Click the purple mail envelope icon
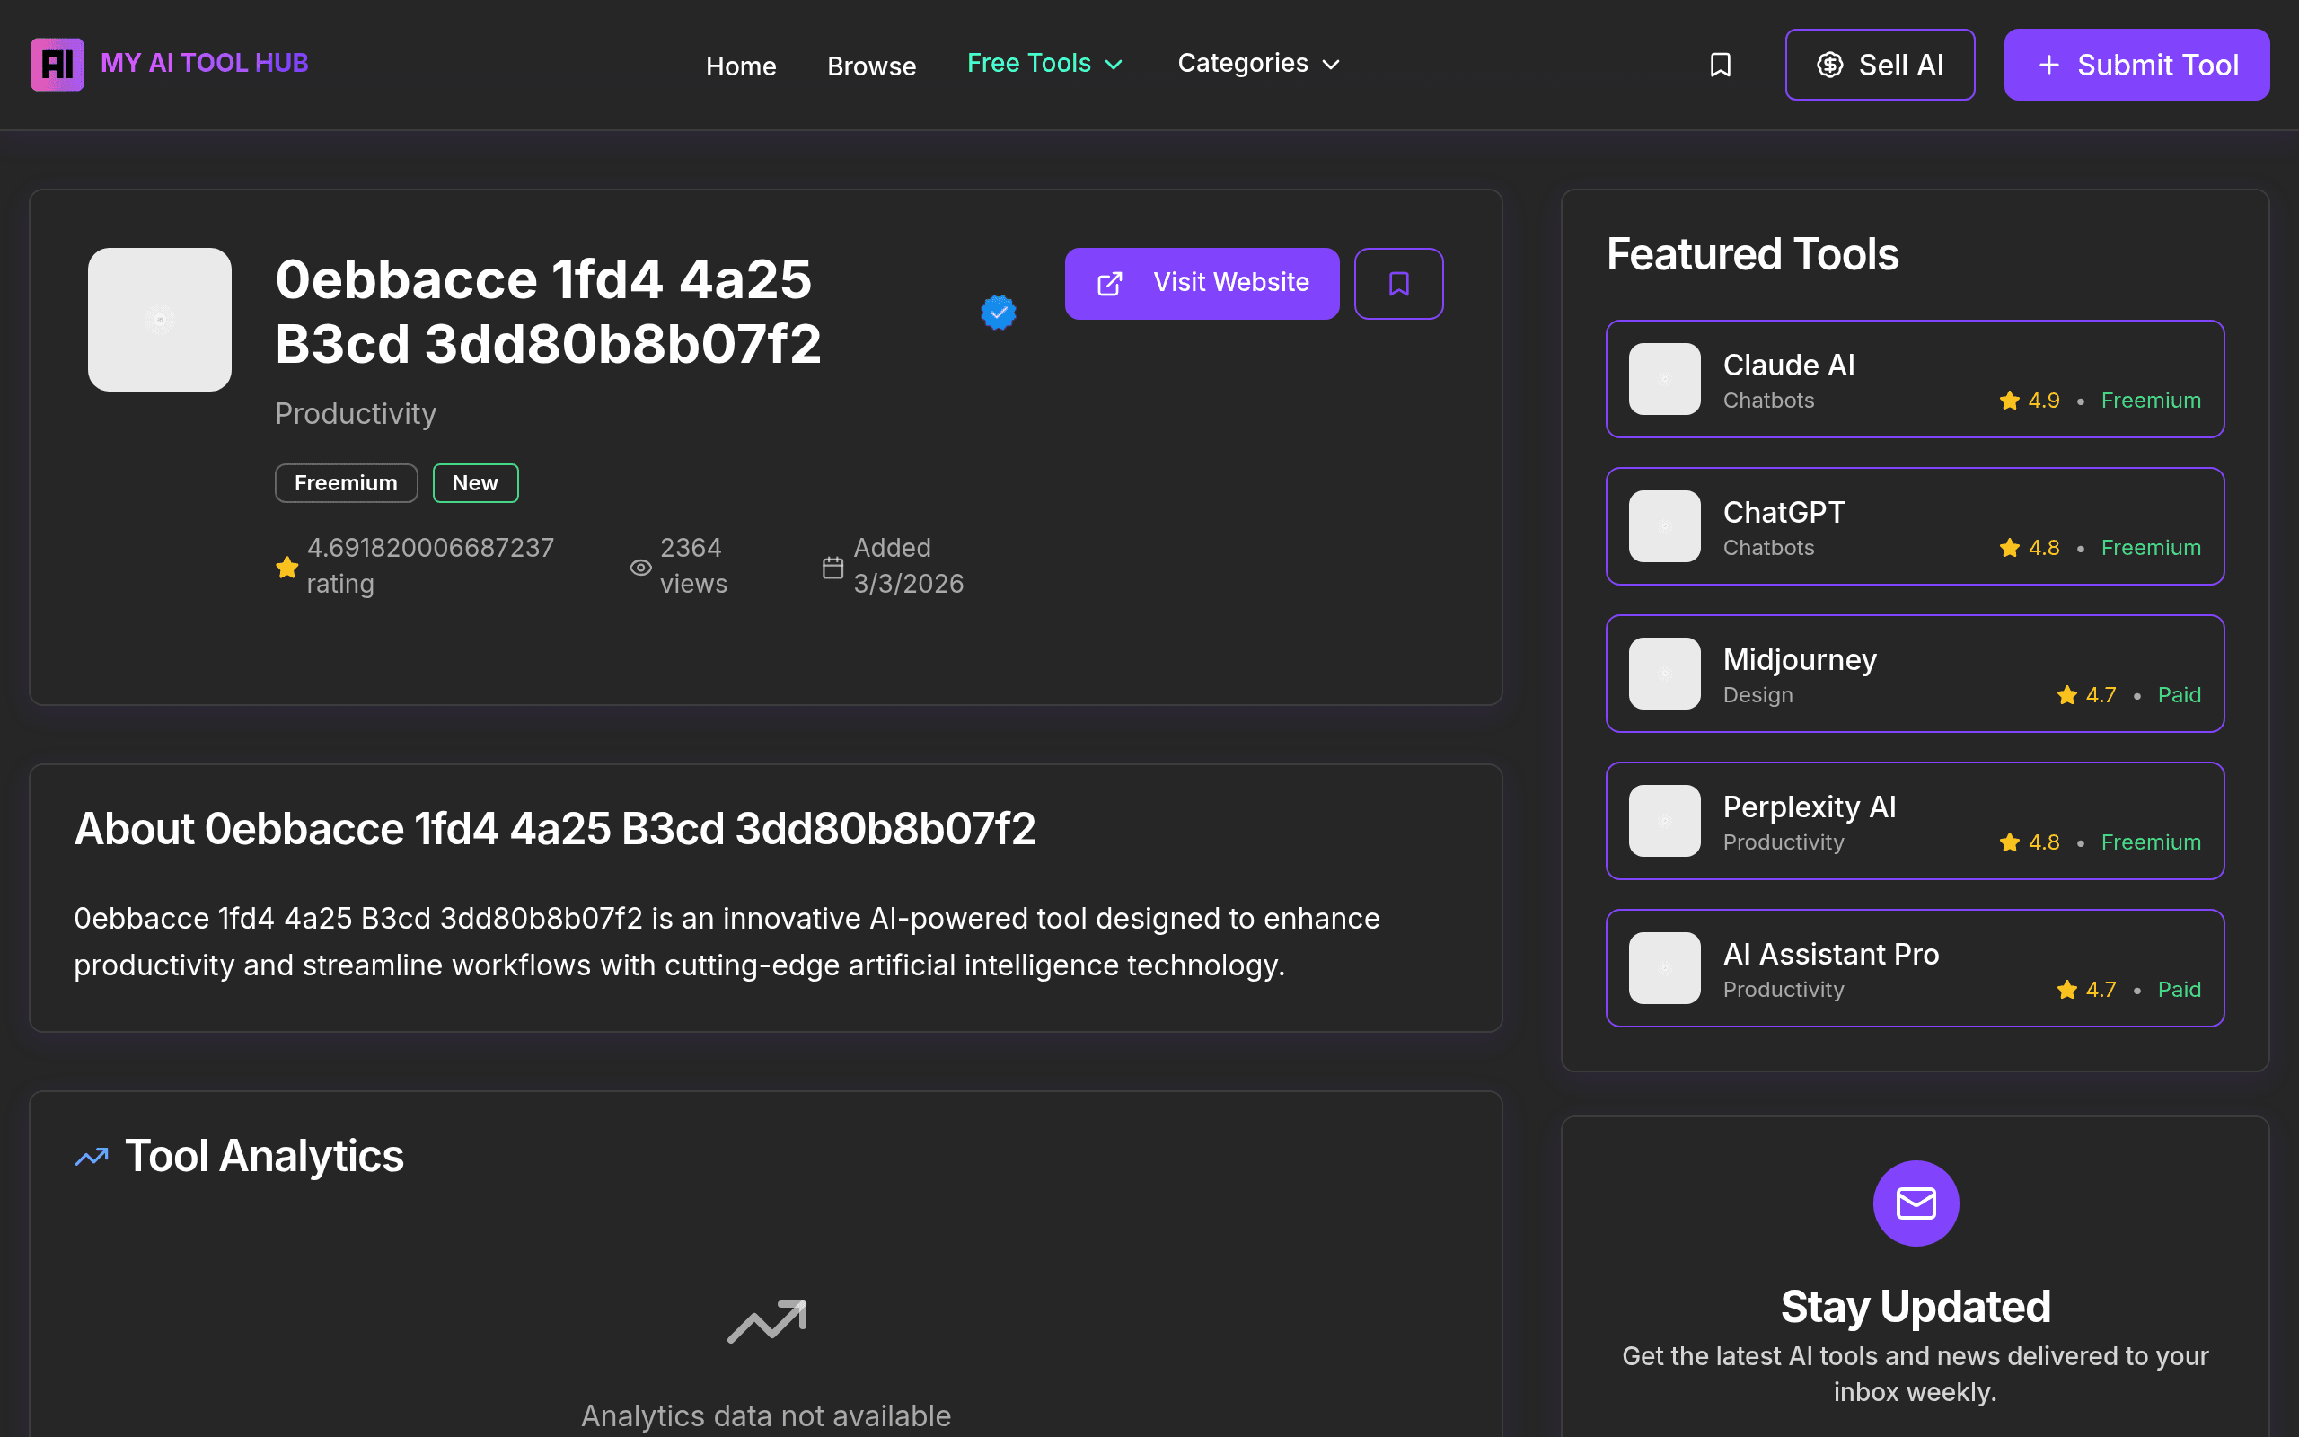 click(1916, 1203)
